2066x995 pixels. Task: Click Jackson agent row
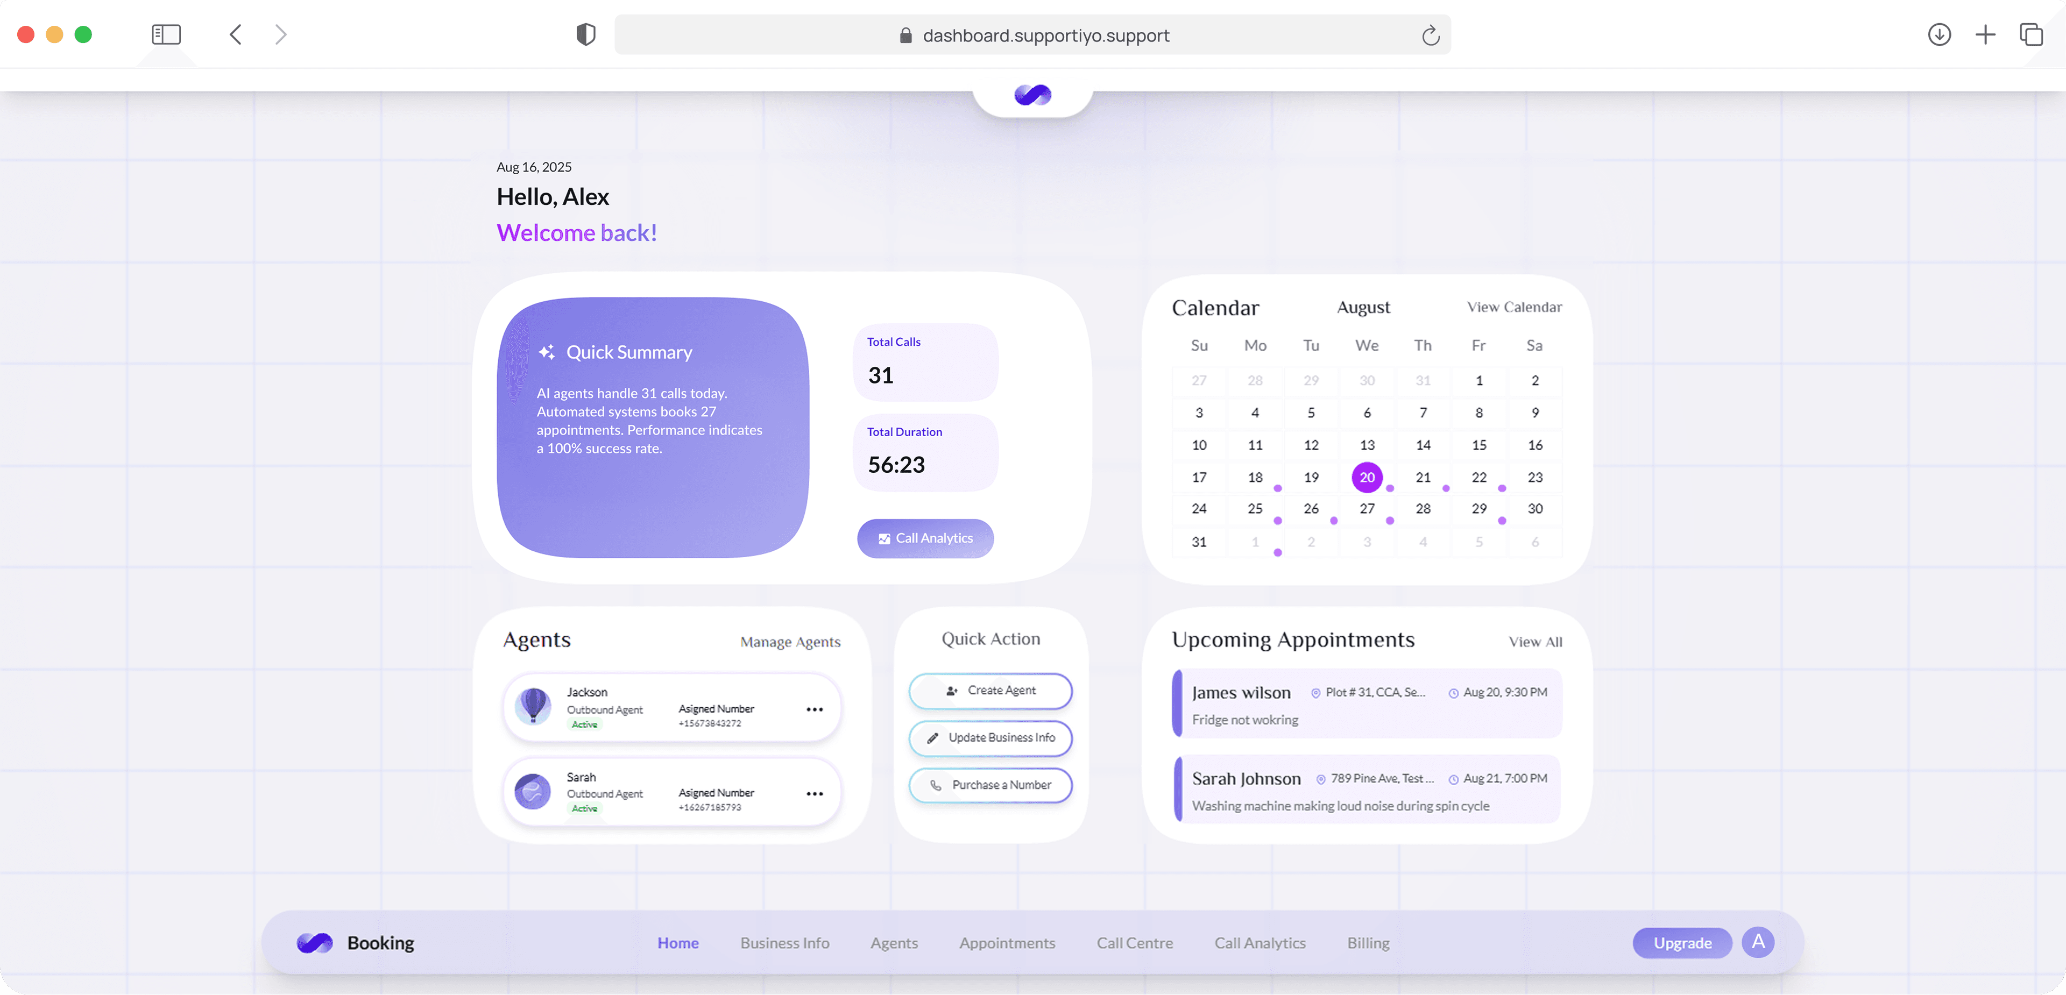(671, 708)
